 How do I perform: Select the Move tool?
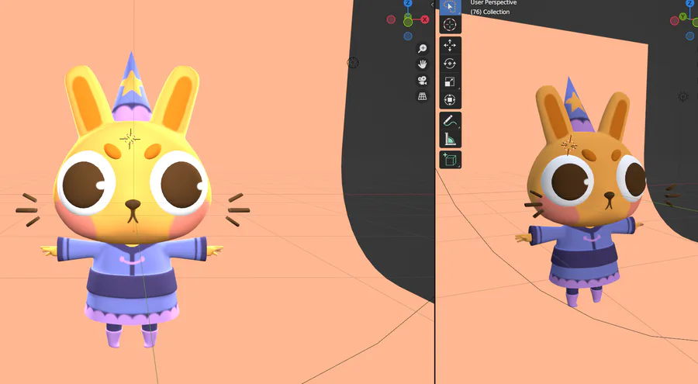(450, 46)
